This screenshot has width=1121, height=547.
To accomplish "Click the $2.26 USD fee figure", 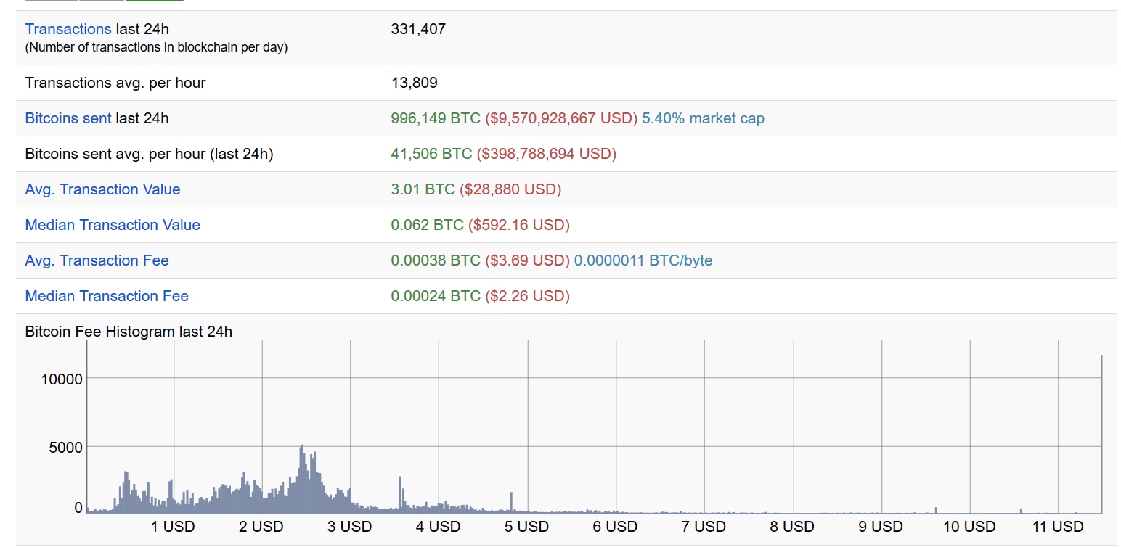I will coord(527,296).
